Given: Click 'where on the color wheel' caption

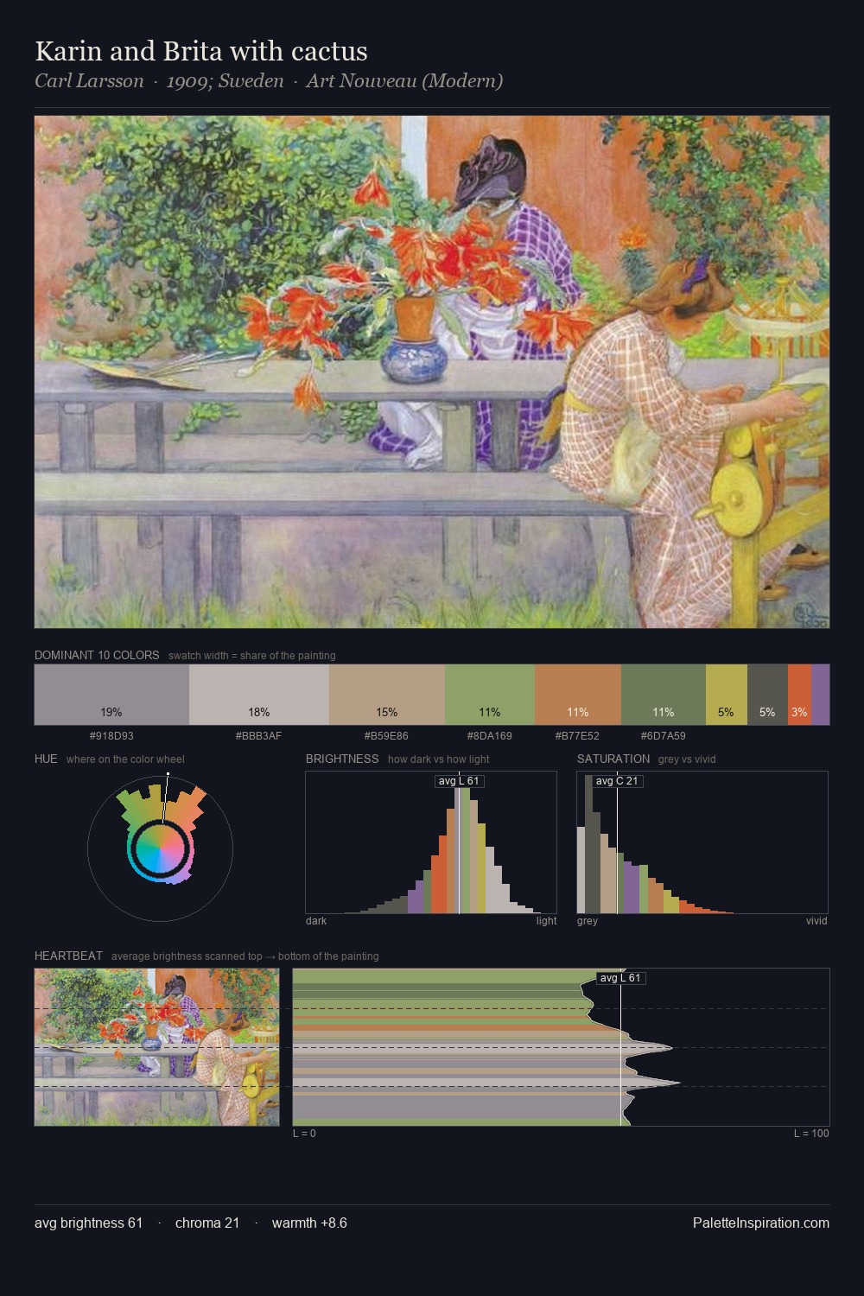Looking at the screenshot, I should pos(125,759).
